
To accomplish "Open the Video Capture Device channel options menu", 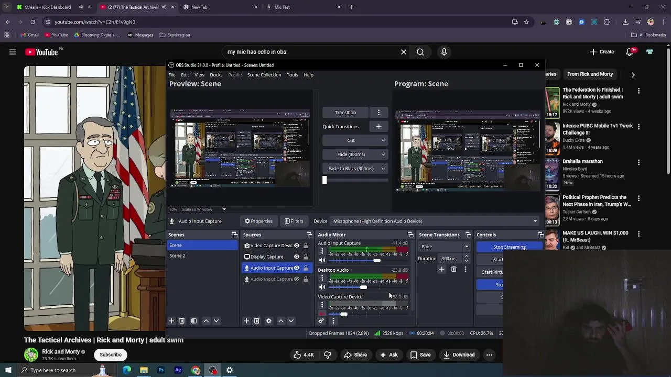I will pos(322,305).
